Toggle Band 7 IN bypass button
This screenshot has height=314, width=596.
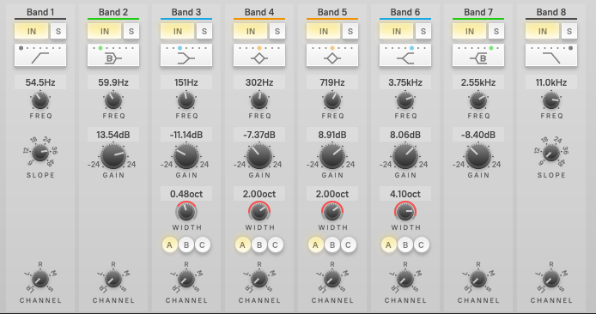coord(470,31)
